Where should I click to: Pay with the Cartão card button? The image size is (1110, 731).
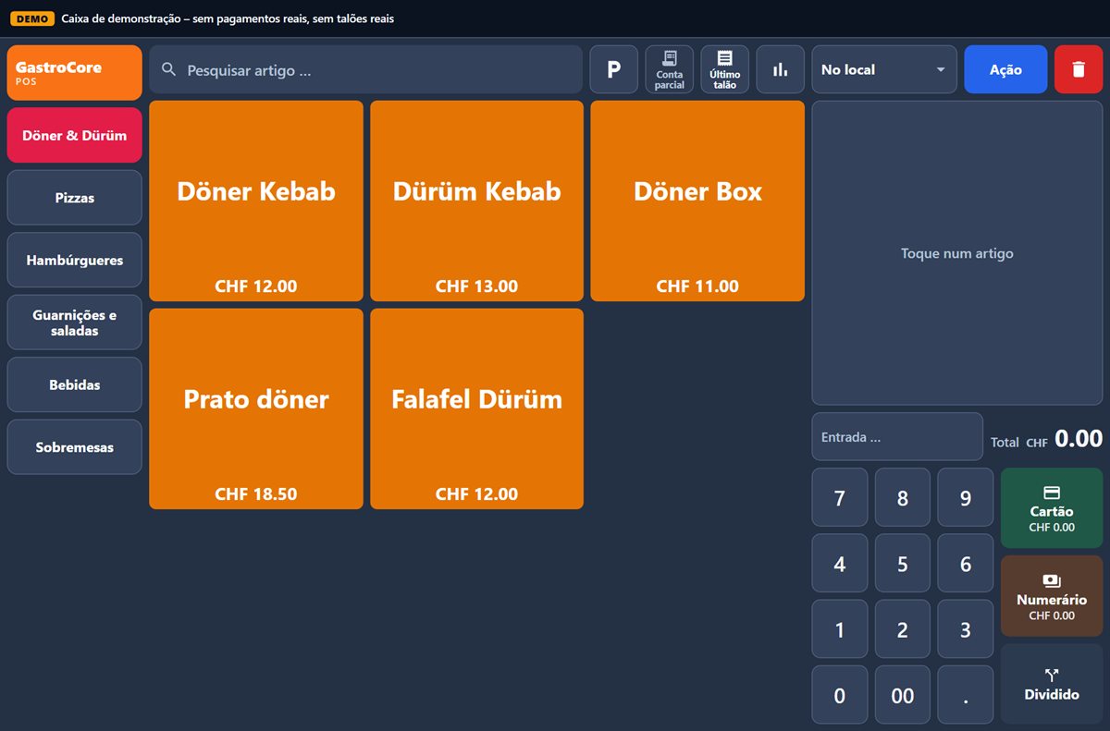coord(1052,508)
